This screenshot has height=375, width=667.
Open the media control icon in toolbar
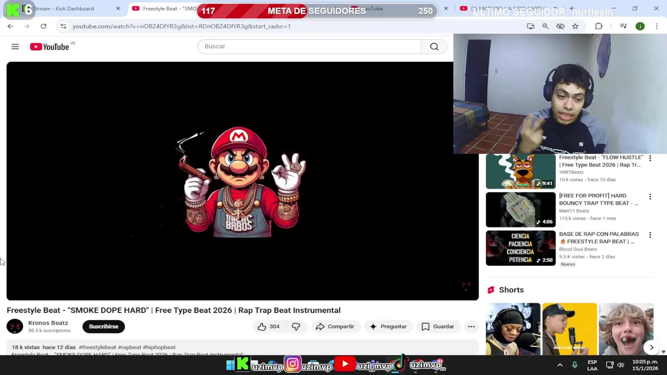[x=623, y=26]
